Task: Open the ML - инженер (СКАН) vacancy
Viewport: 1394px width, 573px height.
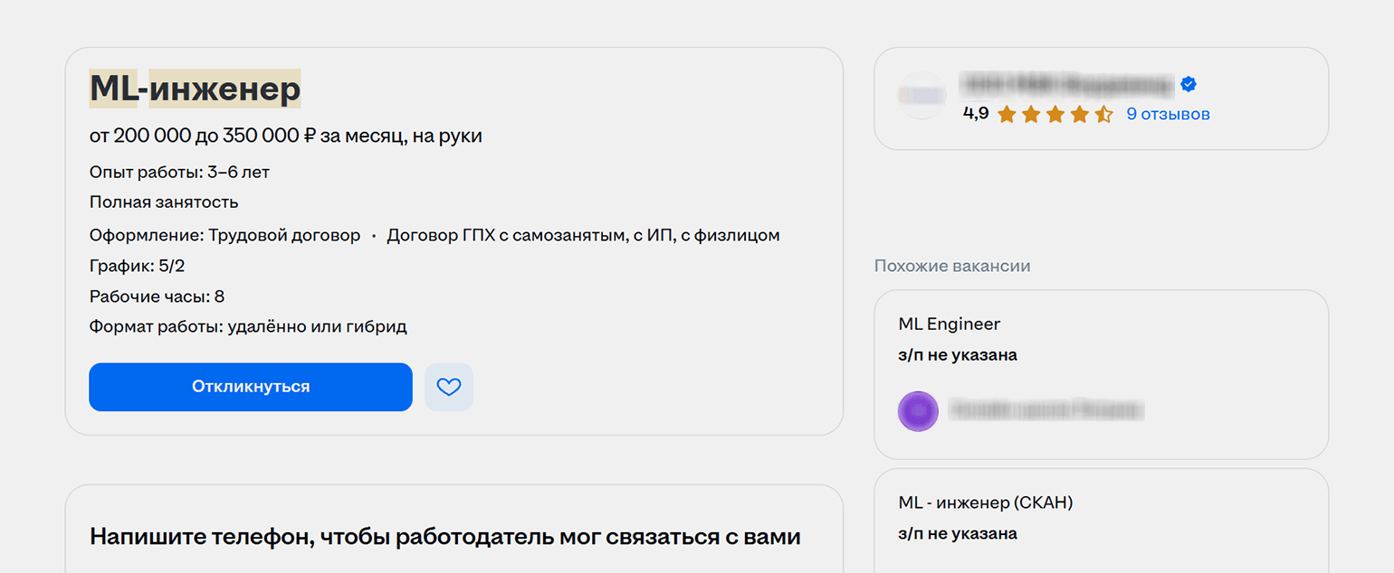Action: pyautogui.click(x=985, y=503)
